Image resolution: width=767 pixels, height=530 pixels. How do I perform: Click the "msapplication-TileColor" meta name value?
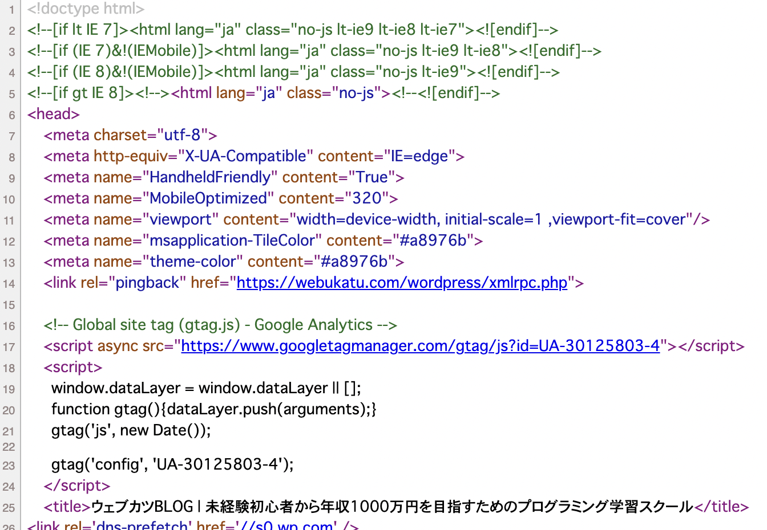232,240
